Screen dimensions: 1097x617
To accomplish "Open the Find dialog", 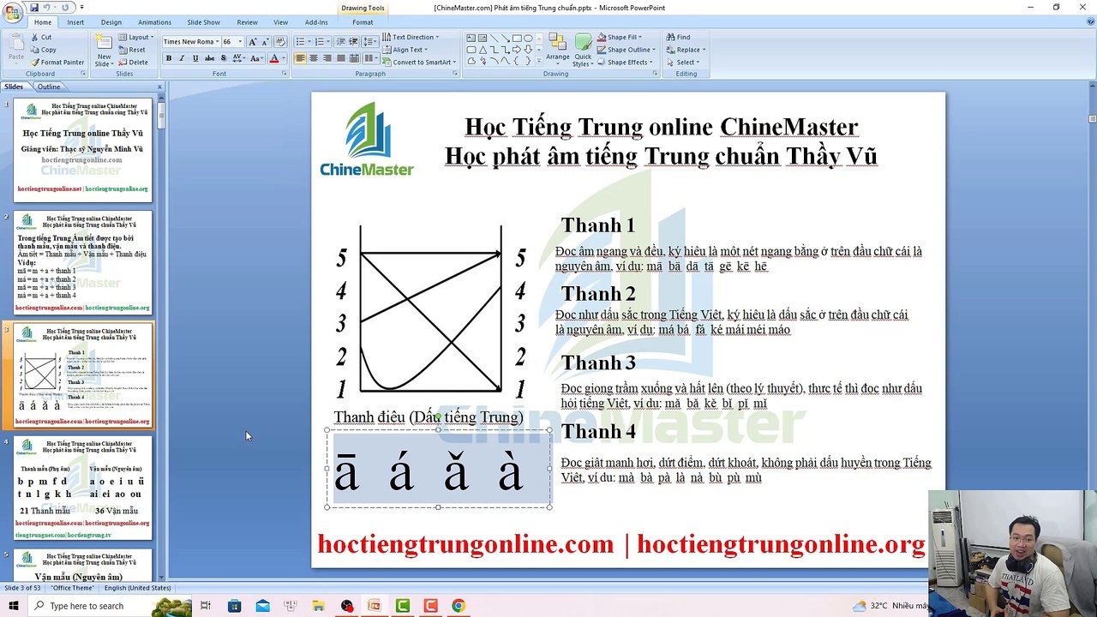I will point(679,37).
